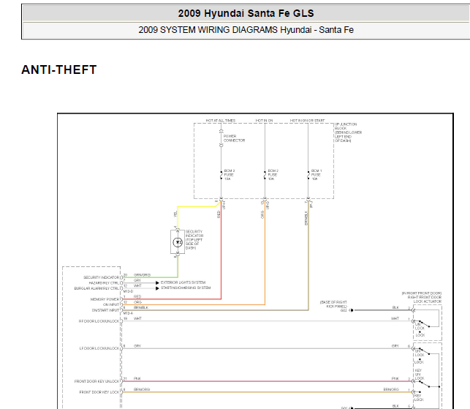Screen dimensions: 470x409
Task: Click the '2009 SYSTEM WIRING DIAGRAMS Hyundai - Santa Fe' subtitle
Action: (x=246, y=30)
